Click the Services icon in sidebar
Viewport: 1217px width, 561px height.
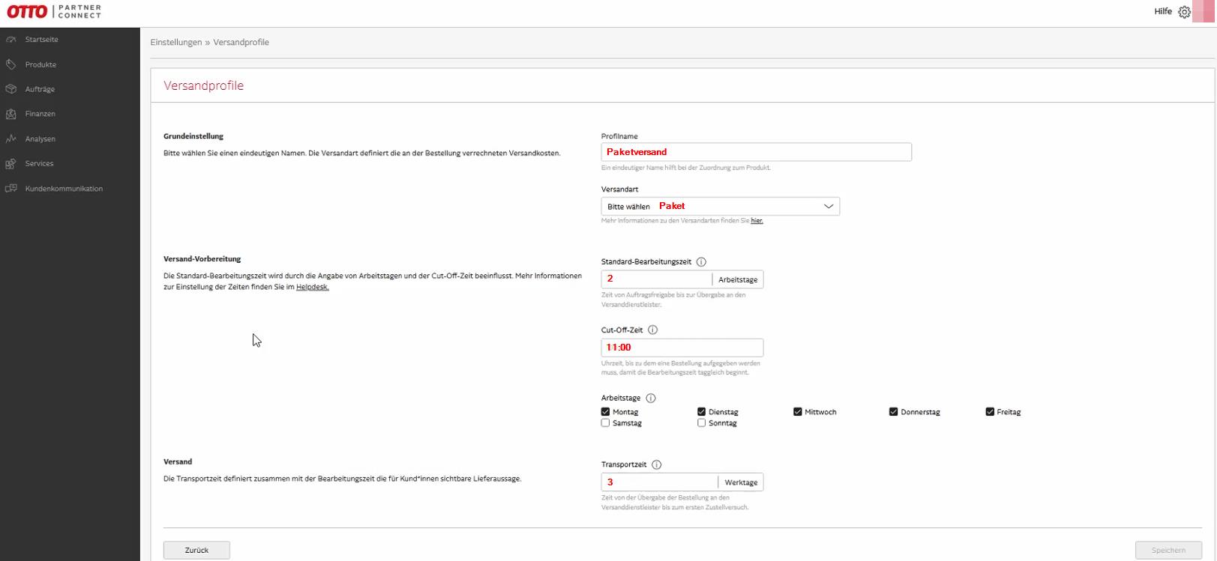[11, 163]
